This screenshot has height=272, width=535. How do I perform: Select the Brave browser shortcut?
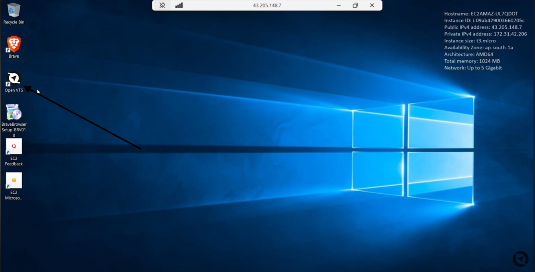point(14,47)
